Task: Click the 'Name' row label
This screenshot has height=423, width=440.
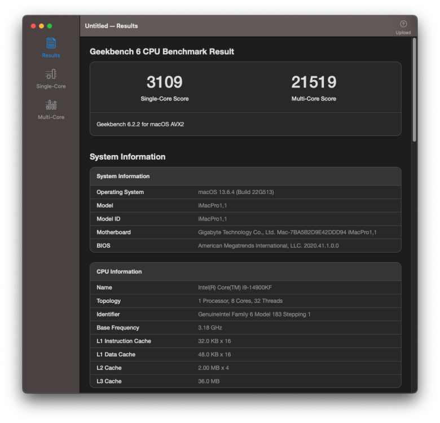Action: click(x=104, y=288)
